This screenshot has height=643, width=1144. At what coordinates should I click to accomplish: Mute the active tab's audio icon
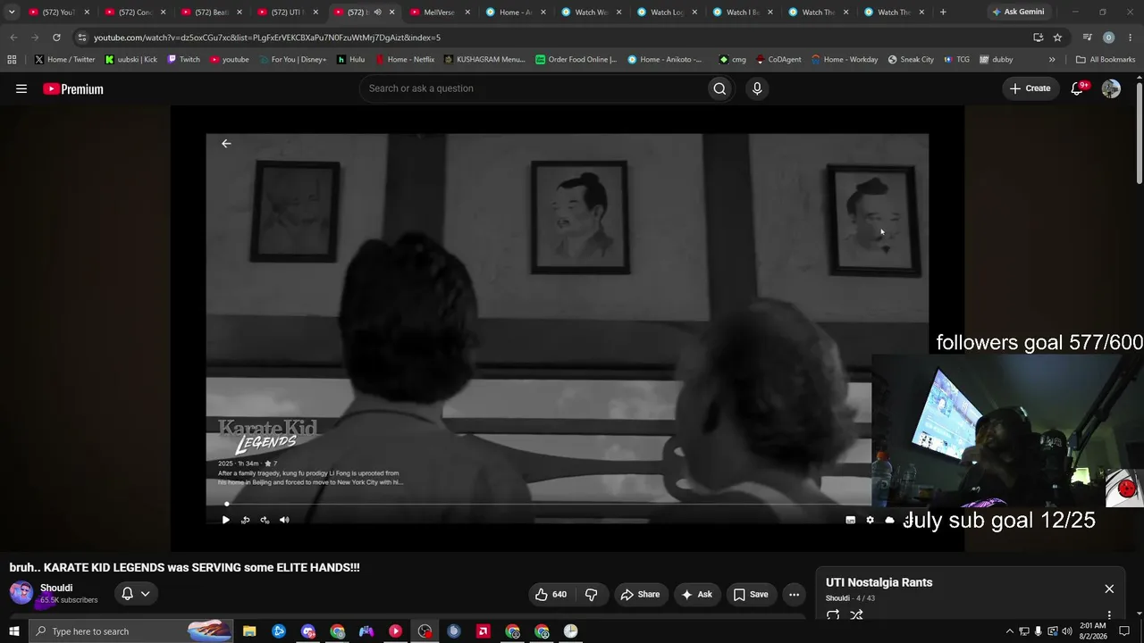click(377, 13)
